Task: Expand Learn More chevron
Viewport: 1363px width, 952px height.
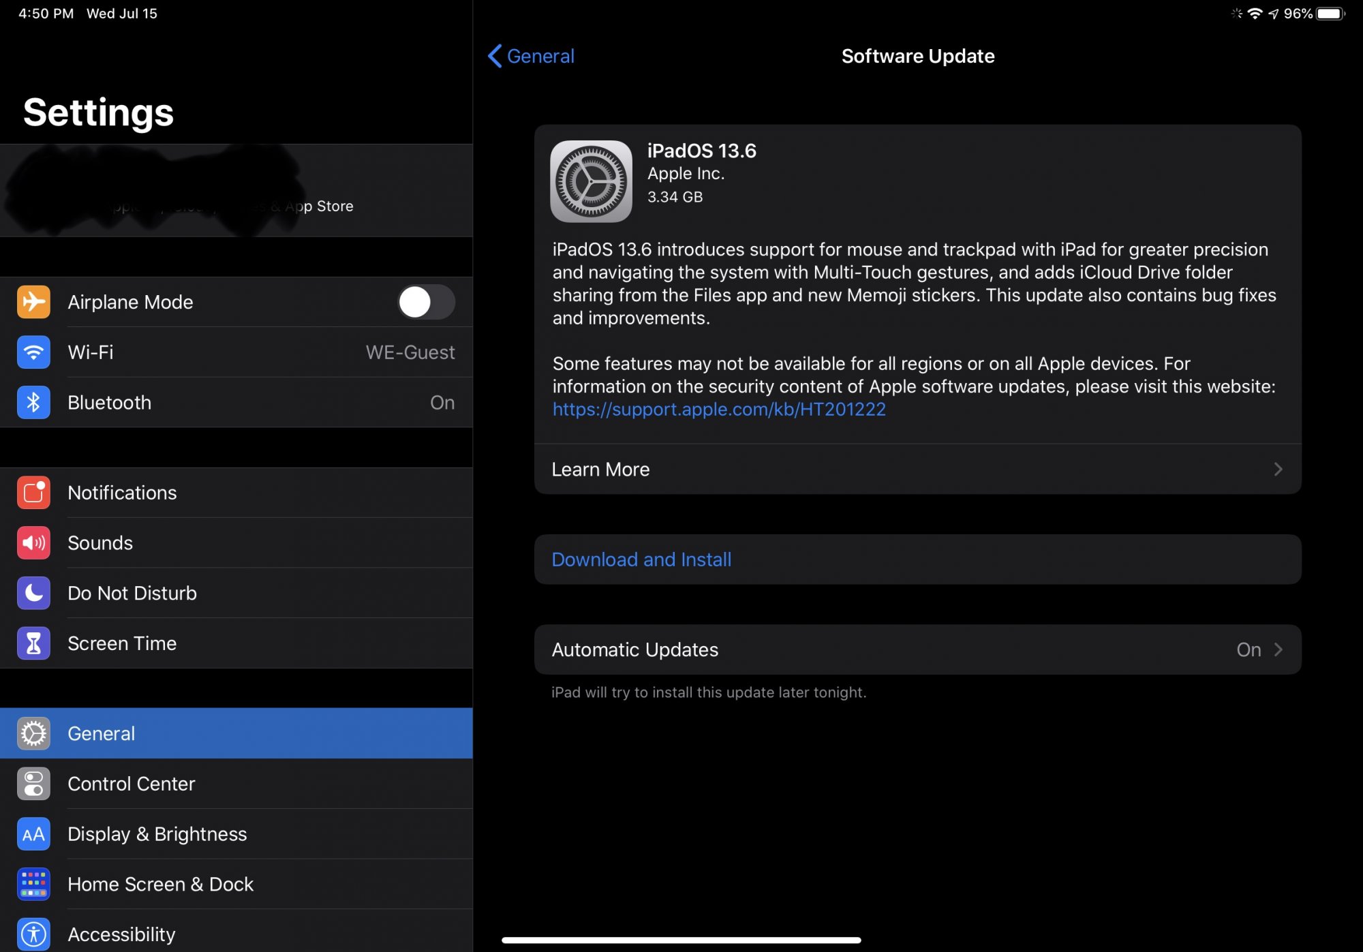Action: [x=1278, y=470]
